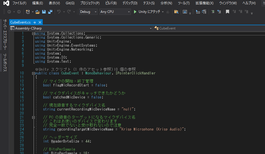Click the Unity にアタッチ start button
The image size is (265, 154).
(x=147, y=12)
